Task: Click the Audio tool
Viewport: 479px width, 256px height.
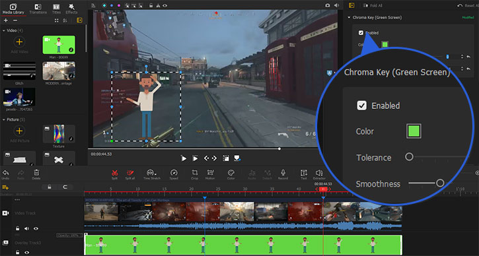Action: point(252,175)
